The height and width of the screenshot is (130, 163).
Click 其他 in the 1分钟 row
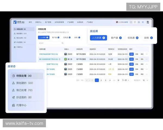click(x=142, y=54)
